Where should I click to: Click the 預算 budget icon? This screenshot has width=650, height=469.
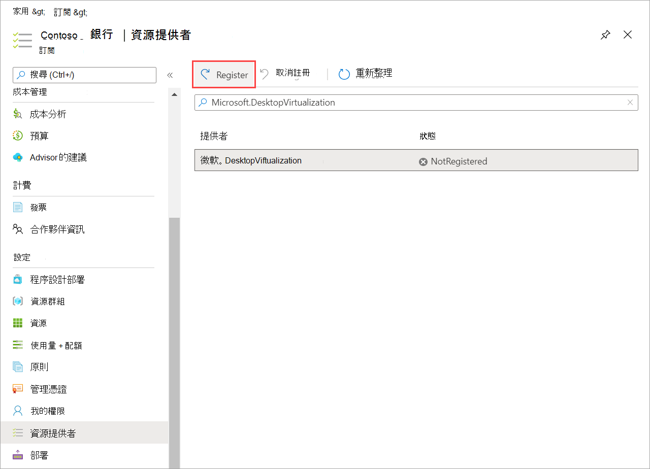(18, 136)
